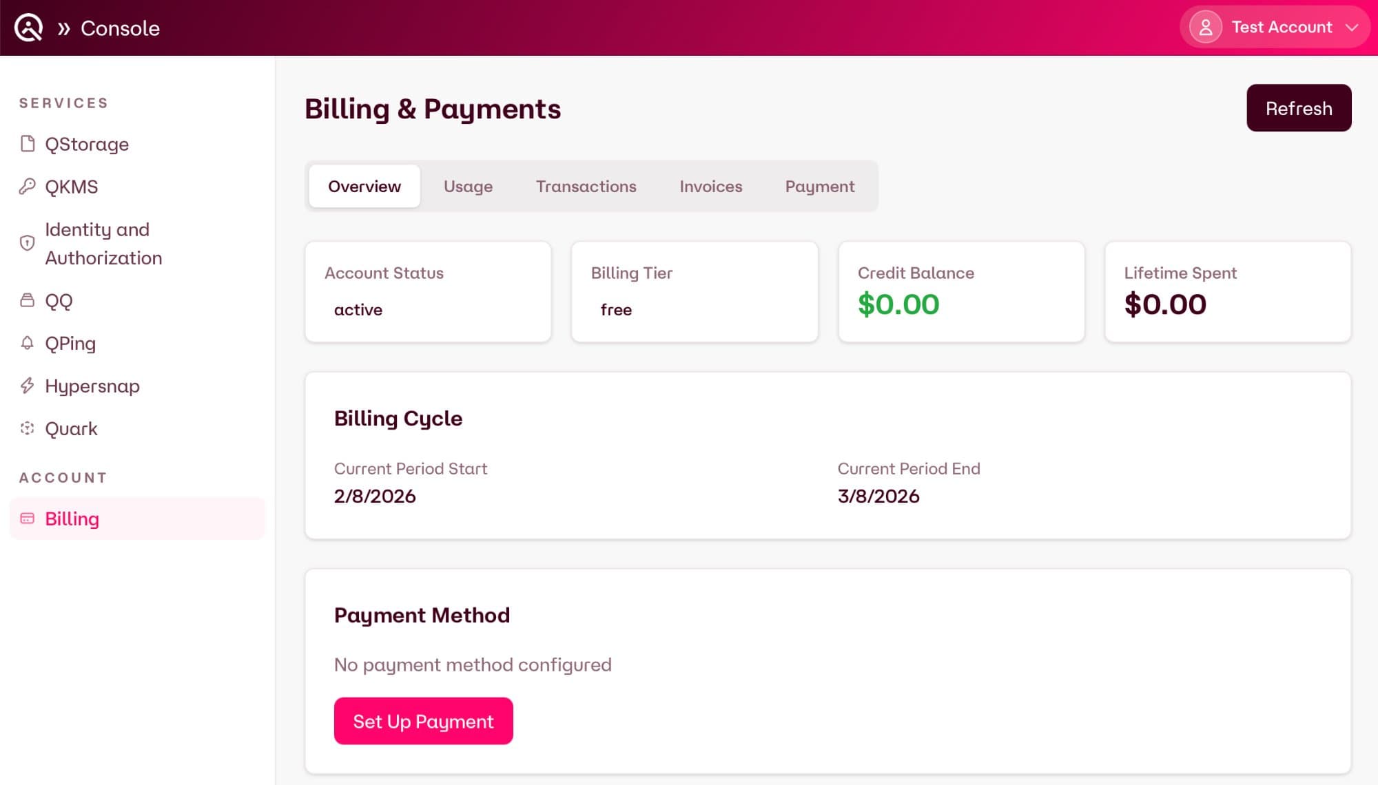
Task: Open the Console home link
Action: (120, 28)
